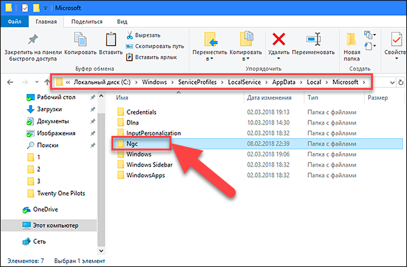Open folder 3 in navigation pane
The image size is (407, 267).
coord(34,181)
